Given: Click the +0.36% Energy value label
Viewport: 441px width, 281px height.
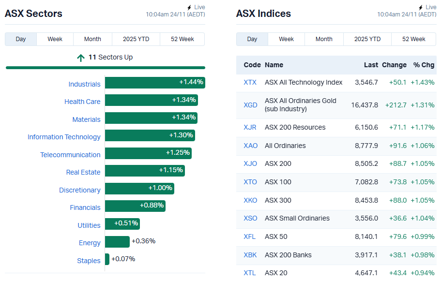Looking at the screenshot, I should coord(143,241).
